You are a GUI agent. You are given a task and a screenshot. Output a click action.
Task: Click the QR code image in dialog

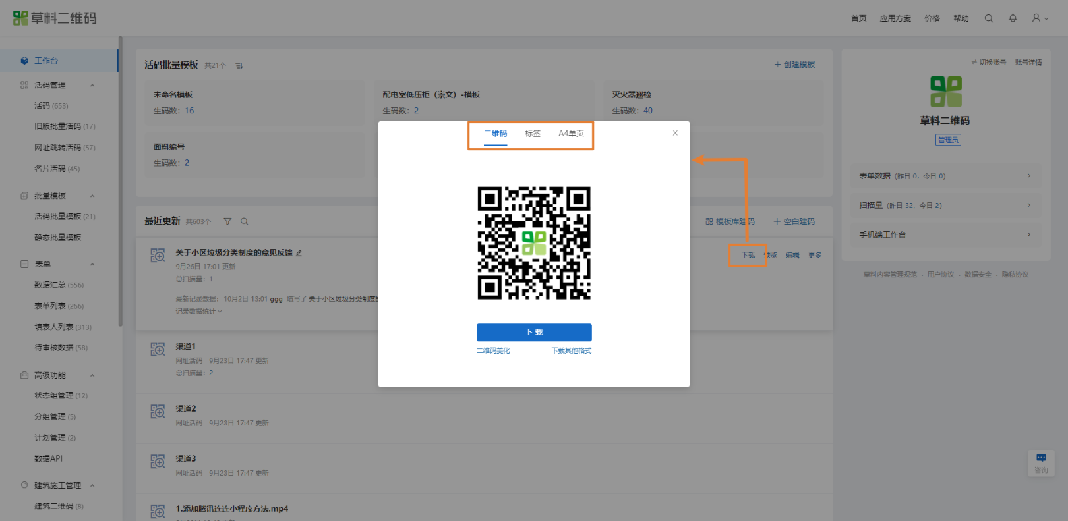pos(534,243)
